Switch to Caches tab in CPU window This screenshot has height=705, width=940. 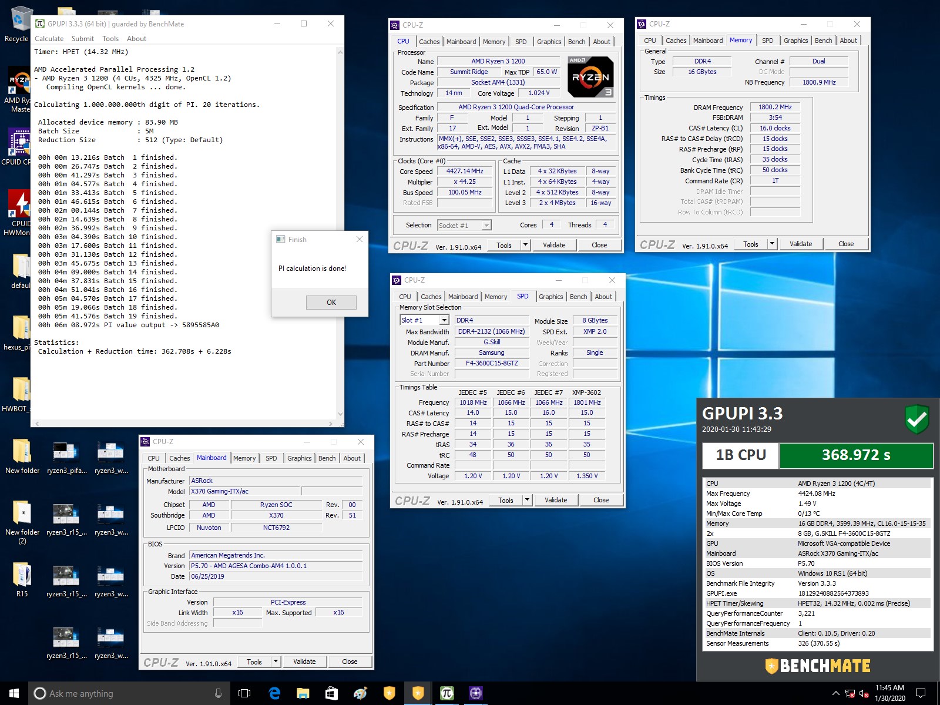click(x=429, y=42)
